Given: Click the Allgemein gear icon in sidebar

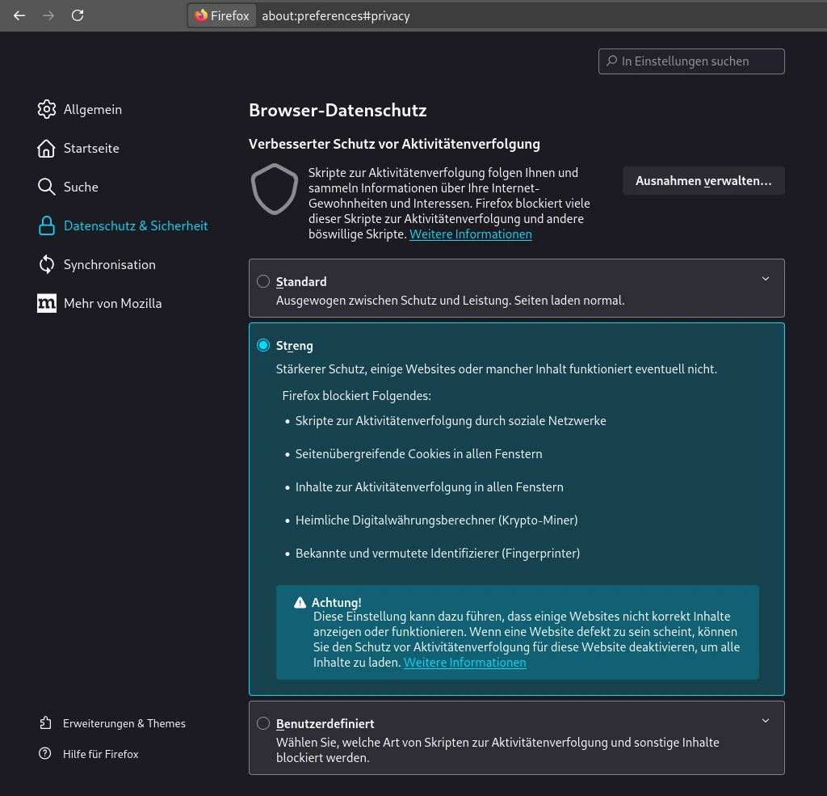Looking at the screenshot, I should [x=47, y=109].
